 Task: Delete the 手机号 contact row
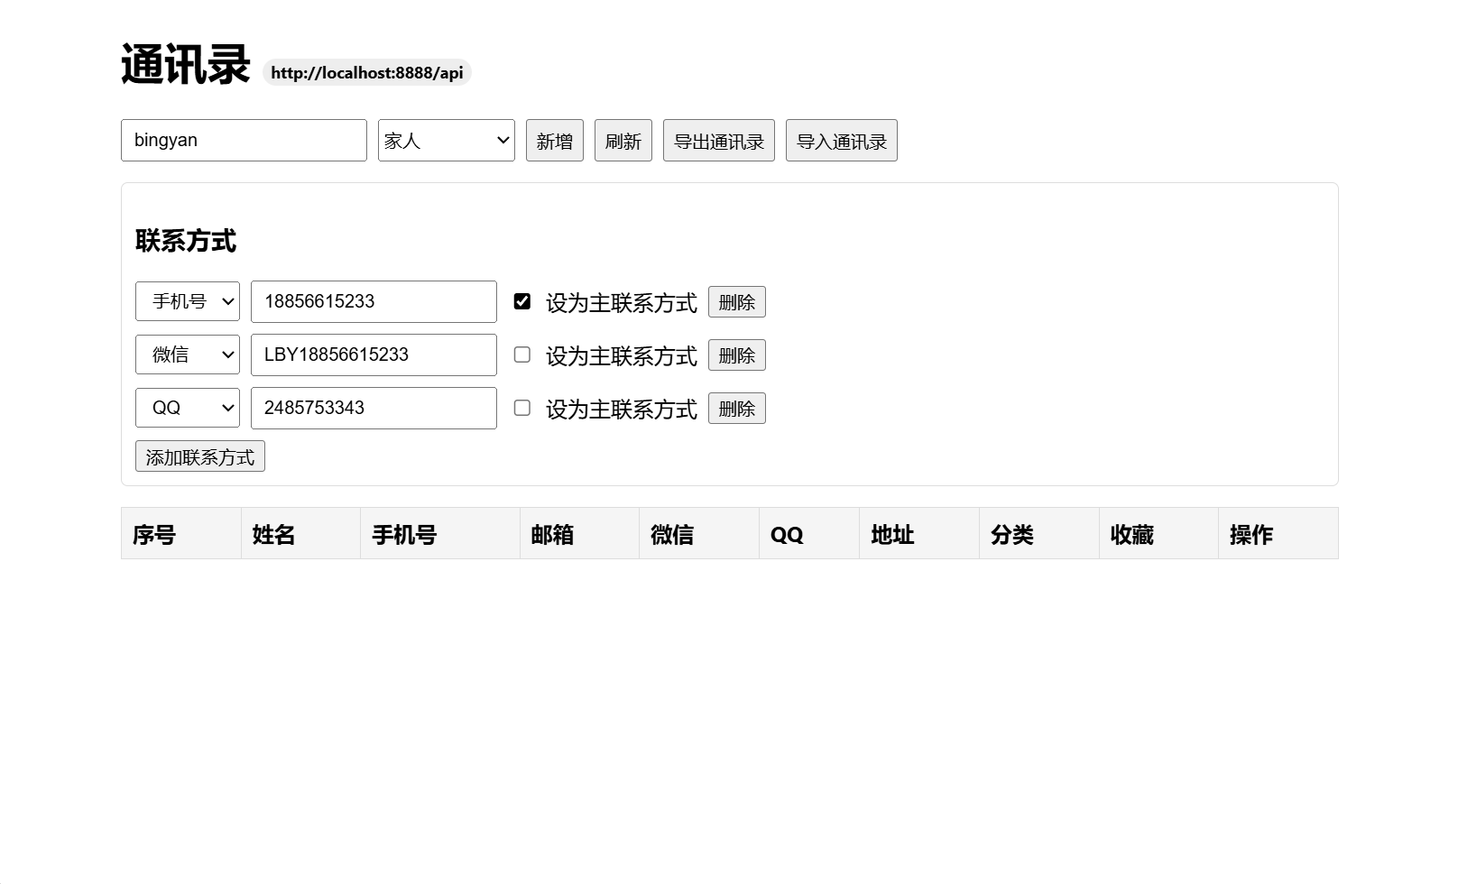pos(737,302)
